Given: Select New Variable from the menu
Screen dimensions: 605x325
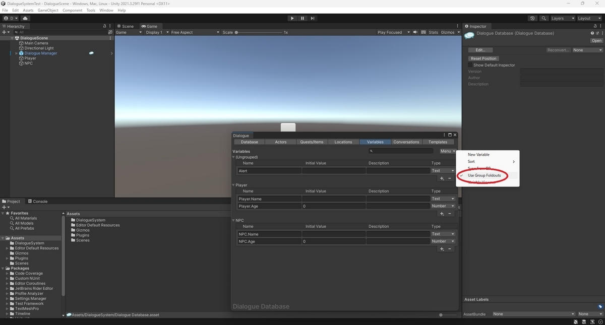Looking at the screenshot, I should coord(478,155).
